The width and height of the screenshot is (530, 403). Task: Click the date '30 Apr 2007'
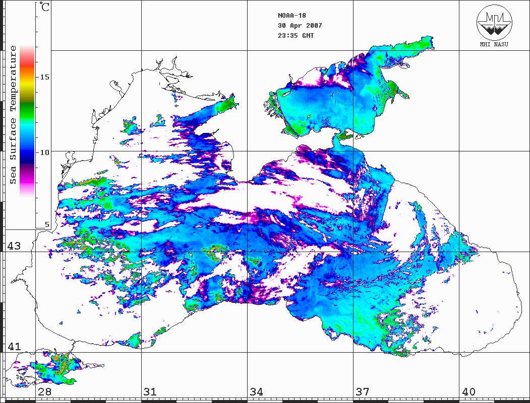pos(300,26)
